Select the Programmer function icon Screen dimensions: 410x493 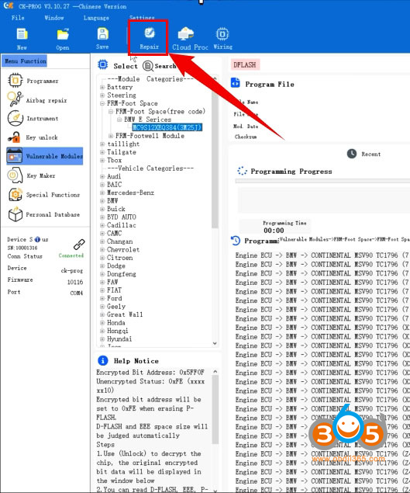click(15, 81)
